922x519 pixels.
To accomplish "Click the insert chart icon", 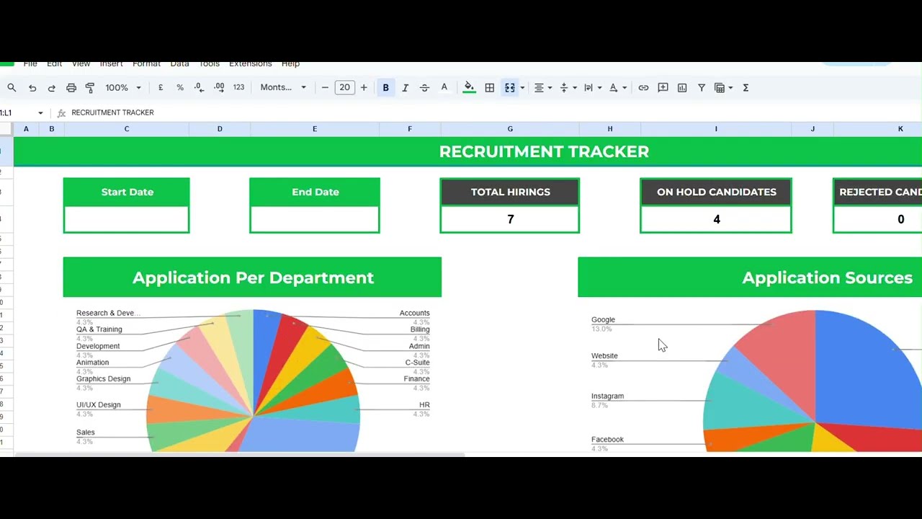I will pos(682,88).
